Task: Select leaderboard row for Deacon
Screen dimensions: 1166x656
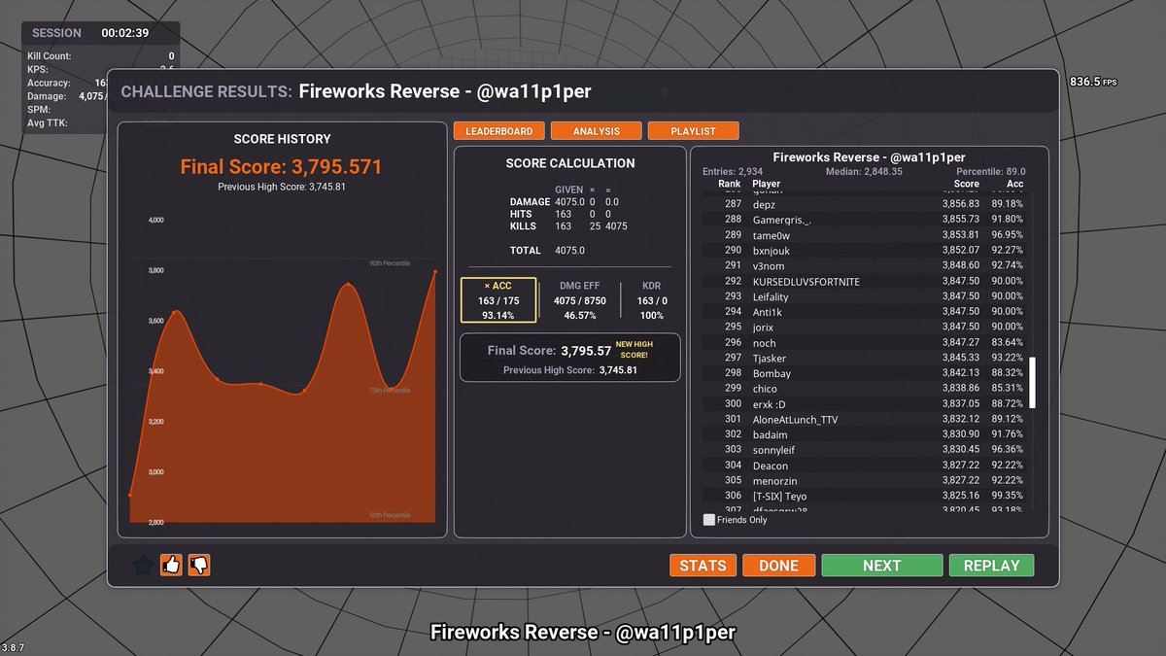Action: [865, 466]
